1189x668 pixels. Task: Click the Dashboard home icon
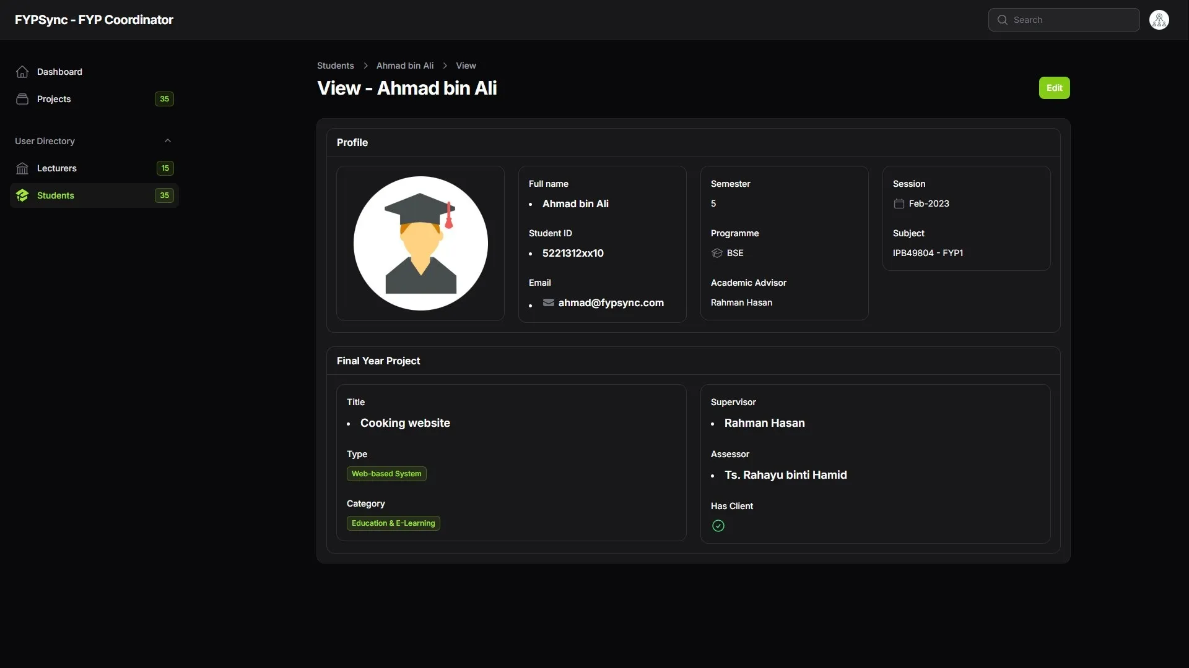pos(22,72)
